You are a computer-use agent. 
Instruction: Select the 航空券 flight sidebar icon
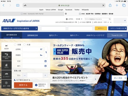click(x=6, y=47)
